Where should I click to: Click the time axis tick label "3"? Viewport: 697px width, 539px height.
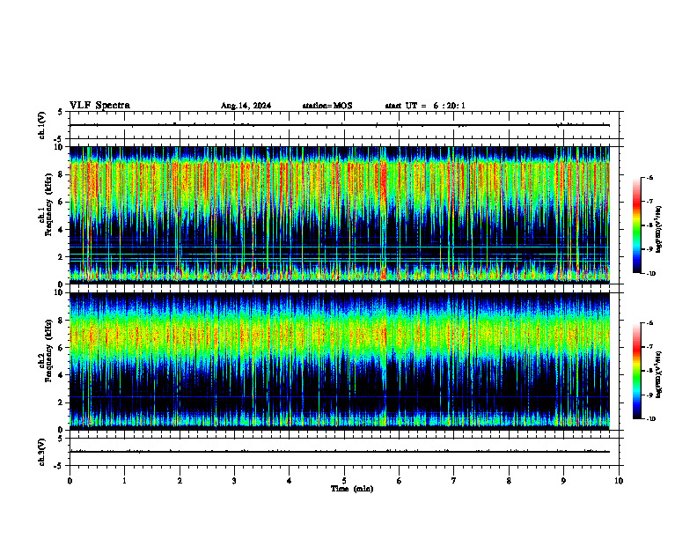[234, 481]
